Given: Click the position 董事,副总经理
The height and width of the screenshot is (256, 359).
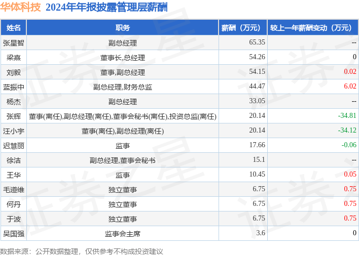Looking at the screenshot, I should coord(123,72).
